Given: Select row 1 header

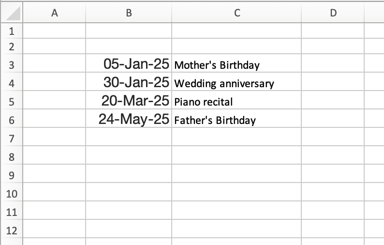Looking at the screenshot, I should 12,31.
